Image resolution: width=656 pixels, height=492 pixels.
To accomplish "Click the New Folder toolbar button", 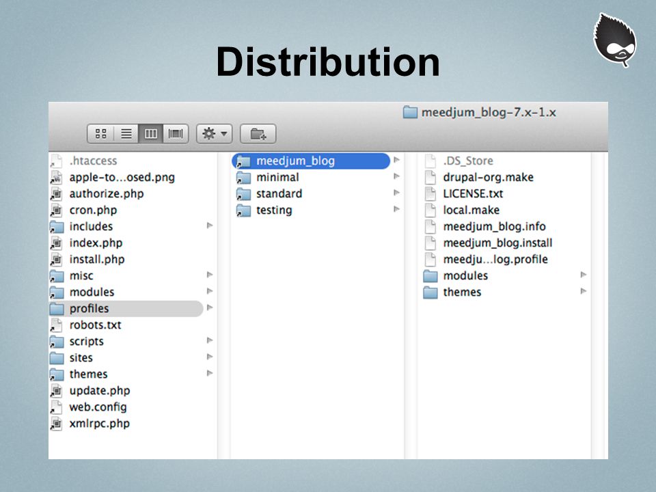I will click(x=258, y=134).
